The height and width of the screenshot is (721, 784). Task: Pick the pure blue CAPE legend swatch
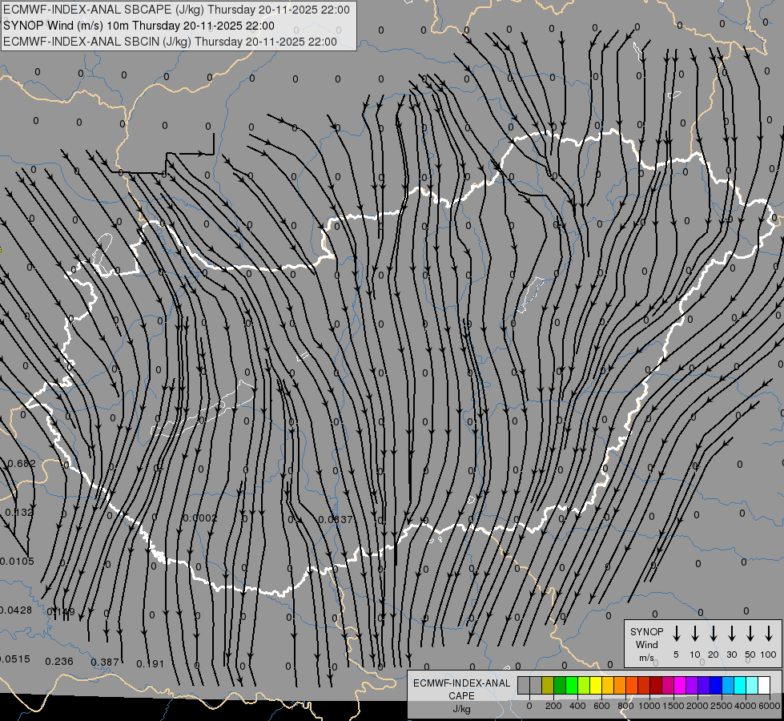click(x=716, y=685)
